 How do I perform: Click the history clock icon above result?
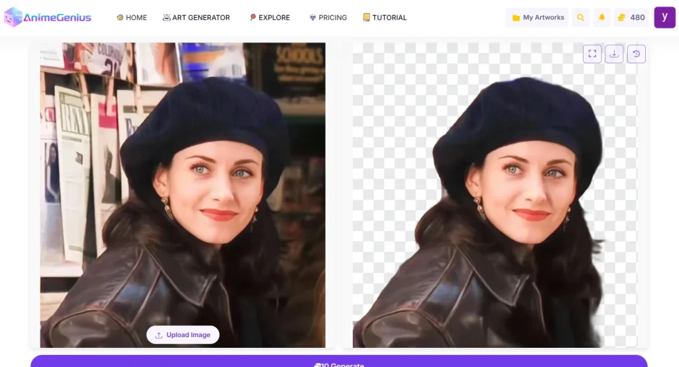[x=637, y=54]
